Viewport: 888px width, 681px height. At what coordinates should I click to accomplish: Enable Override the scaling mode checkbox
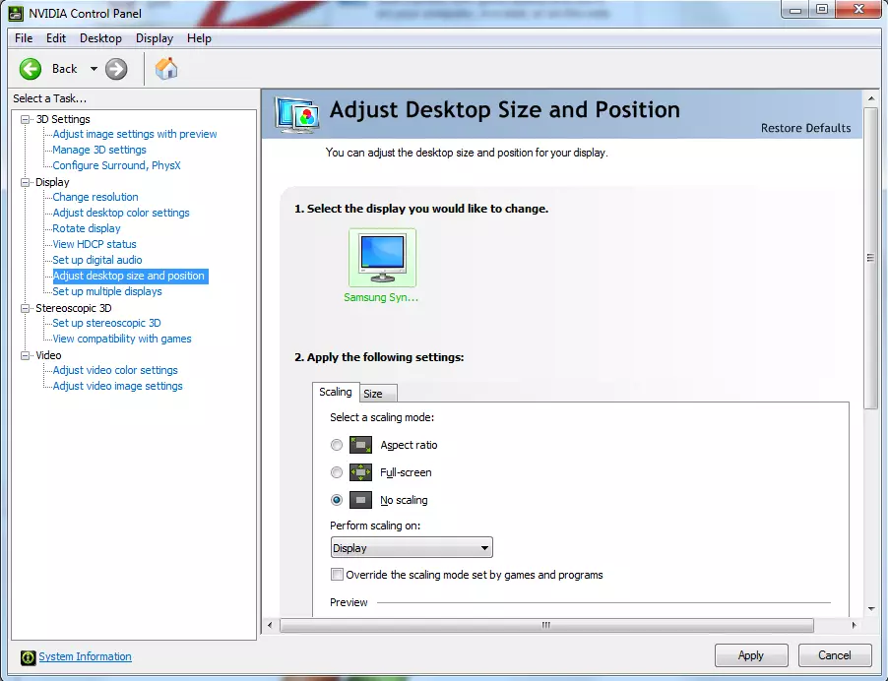point(337,575)
